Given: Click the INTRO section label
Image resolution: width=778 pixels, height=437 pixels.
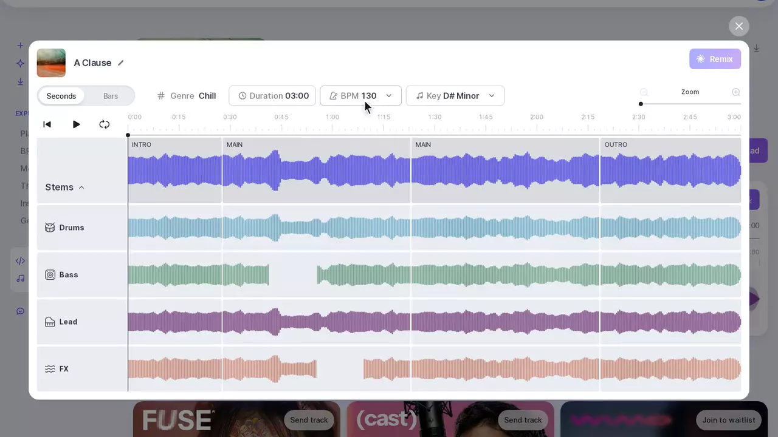Looking at the screenshot, I should pyautogui.click(x=142, y=144).
